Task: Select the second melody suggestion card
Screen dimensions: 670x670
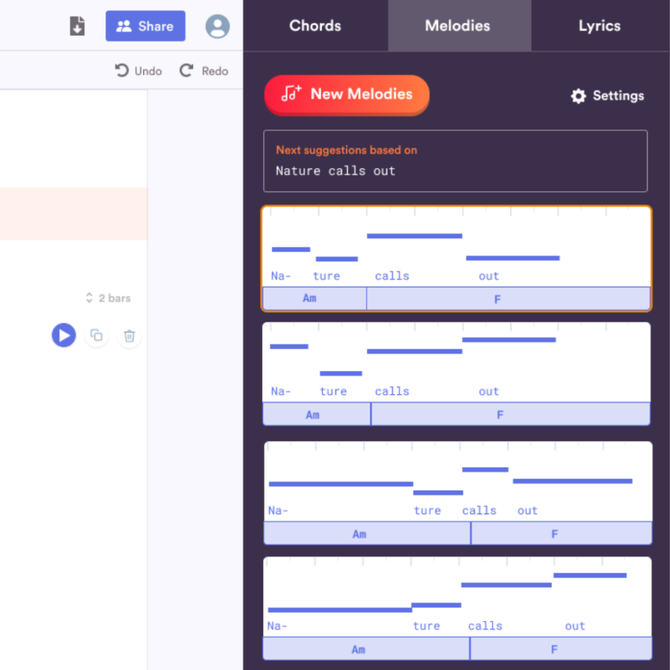Action: pyautogui.click(x=456, y=373)
